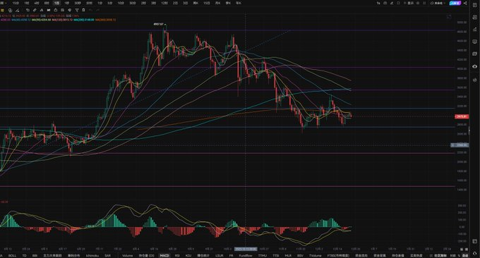Image resolution: width=480 pixels, height=258 pixels.
Task: Show the KDJ sub-indicator
Action: coord(188,256)
